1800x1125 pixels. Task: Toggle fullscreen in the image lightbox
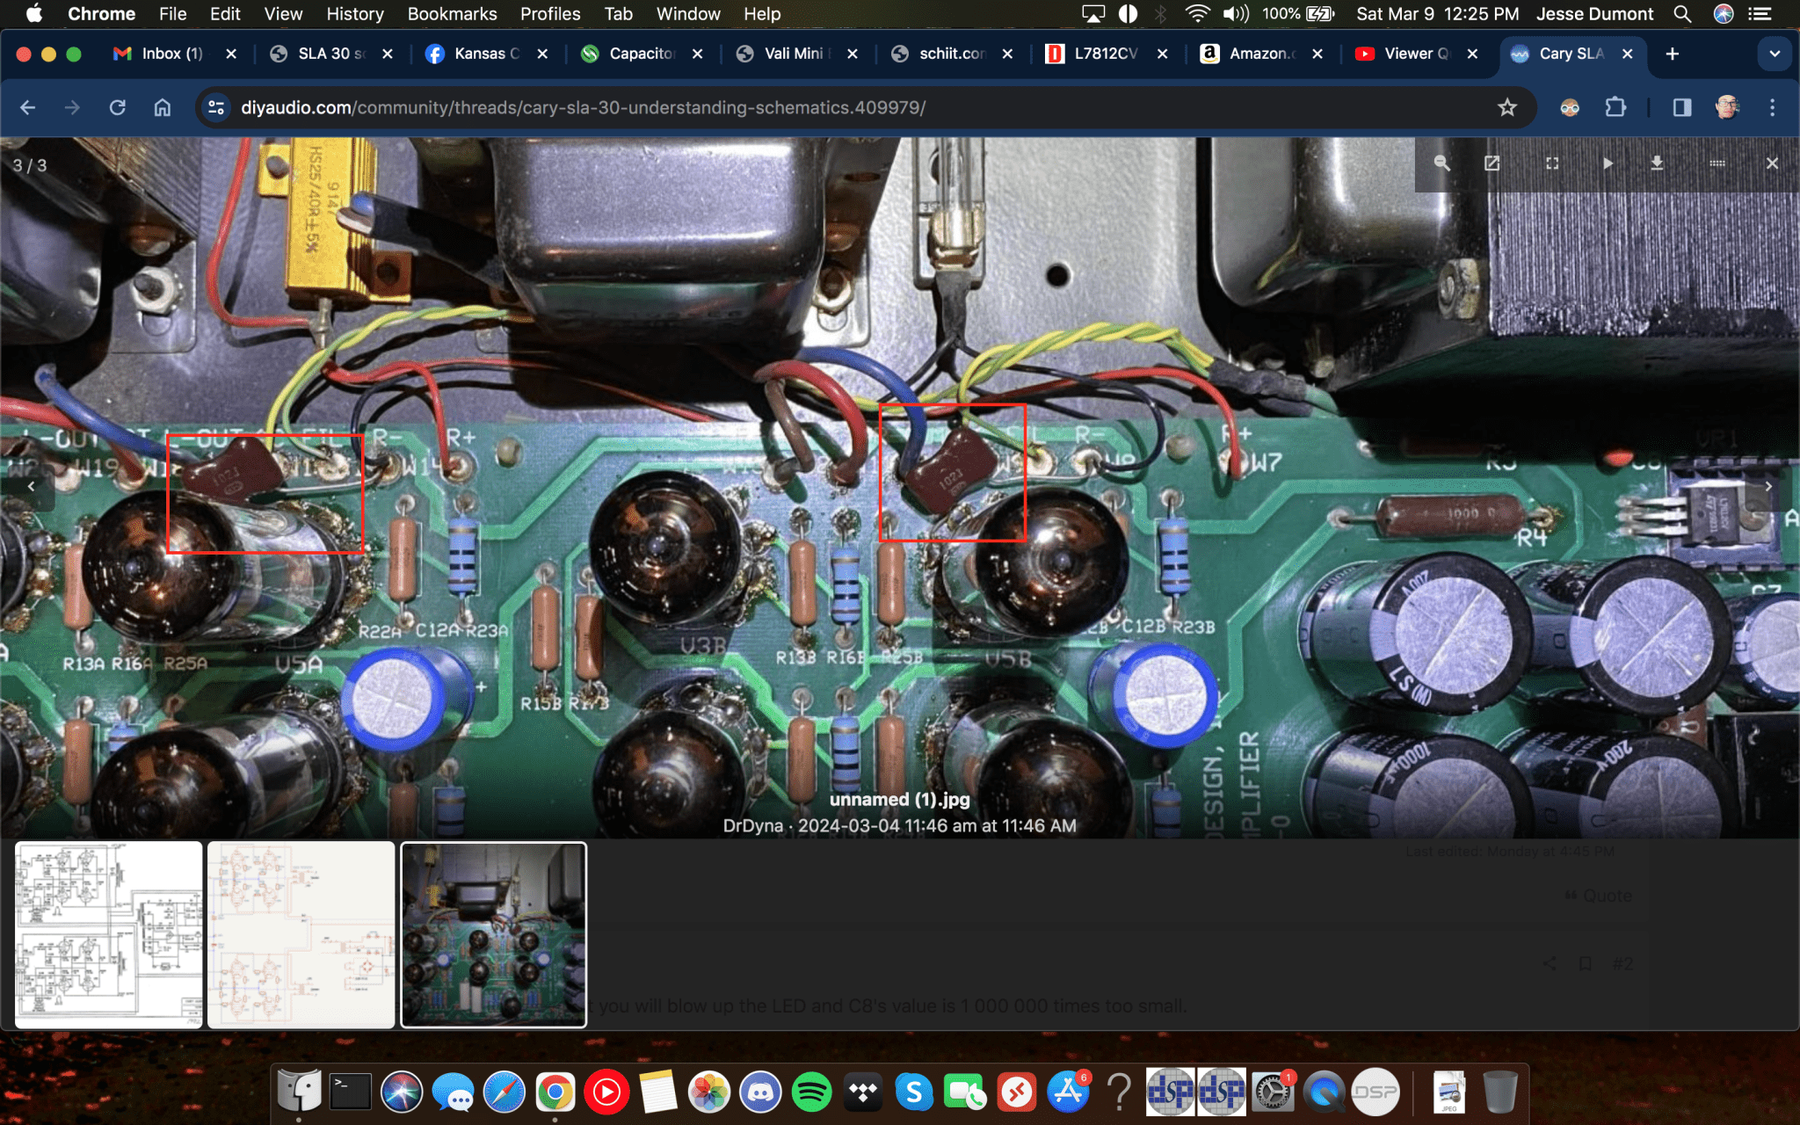[x=1552, y=163]
